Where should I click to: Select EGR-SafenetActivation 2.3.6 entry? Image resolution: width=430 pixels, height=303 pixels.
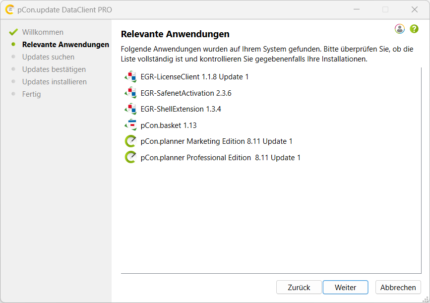[x=186, y=93]
